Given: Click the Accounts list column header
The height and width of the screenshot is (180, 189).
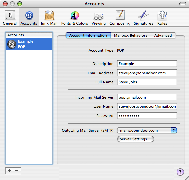Looking at the screenshot, I should (x=29, y=35).
